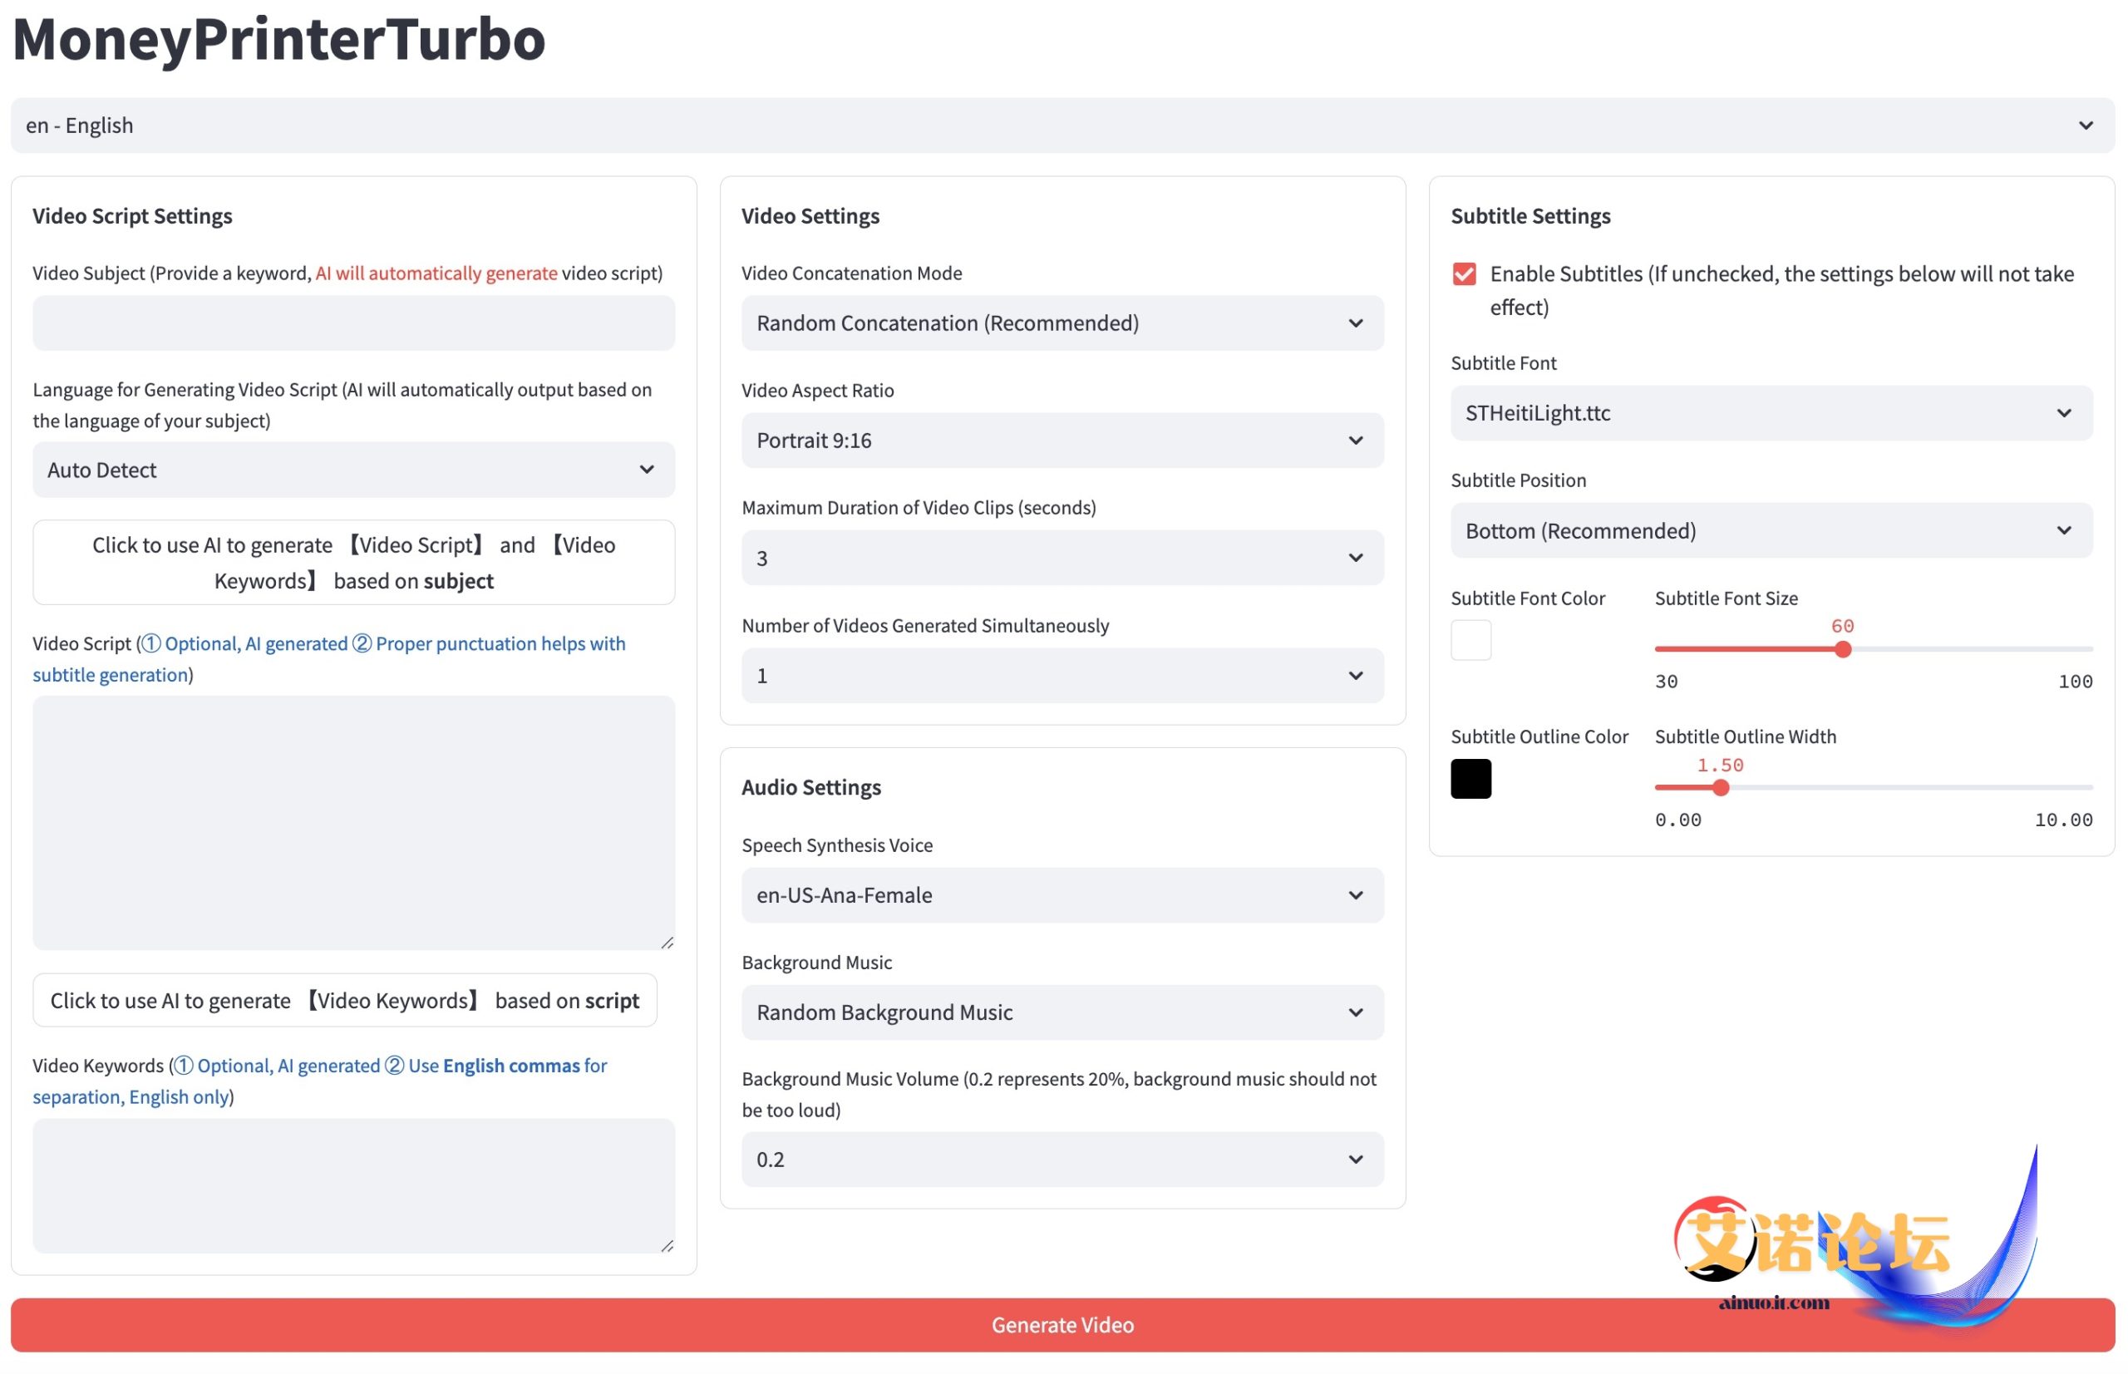
Task: Click generate Video Keywords based on script
Action: click(344, 1000)
